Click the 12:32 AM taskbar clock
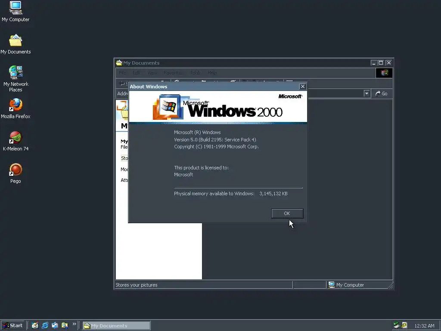 (x=424, y=326)
